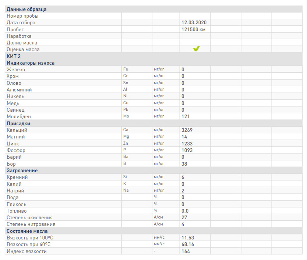Click the 'Кремний' row label

17,177
